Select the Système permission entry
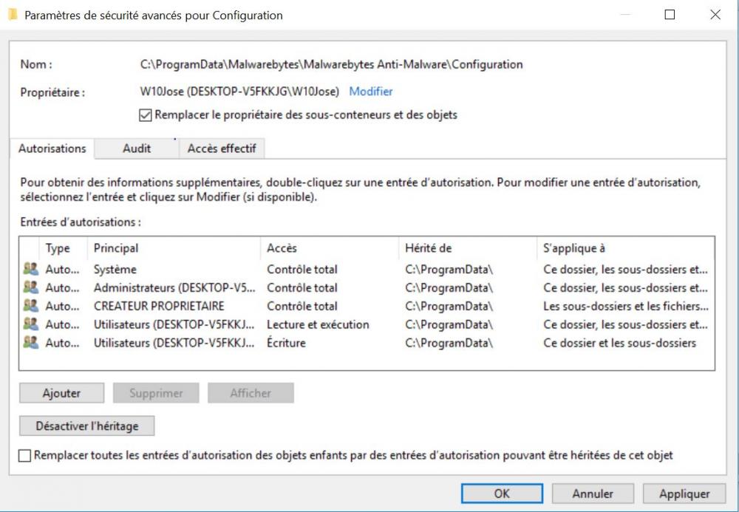Screen dimensions: 739x512 [x=367, y=270]
